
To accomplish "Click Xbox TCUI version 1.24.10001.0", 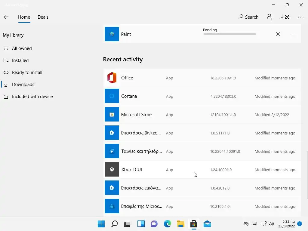I will (x=221, y=170).
